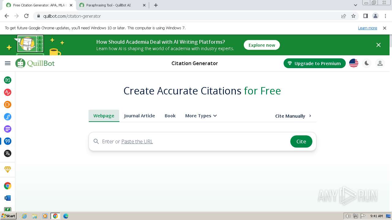The height and width of the screenshot is (220, 392).
Task: Go back in browser history
Action: (x=7, y=16)
